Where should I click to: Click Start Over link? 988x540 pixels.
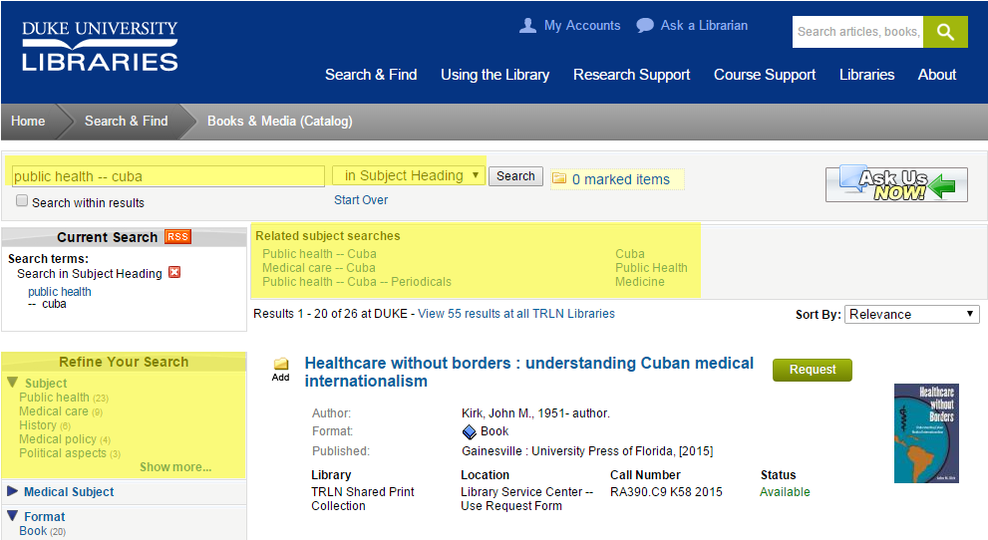click(361, 200)
